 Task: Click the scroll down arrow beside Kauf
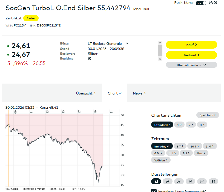[160, 59]
